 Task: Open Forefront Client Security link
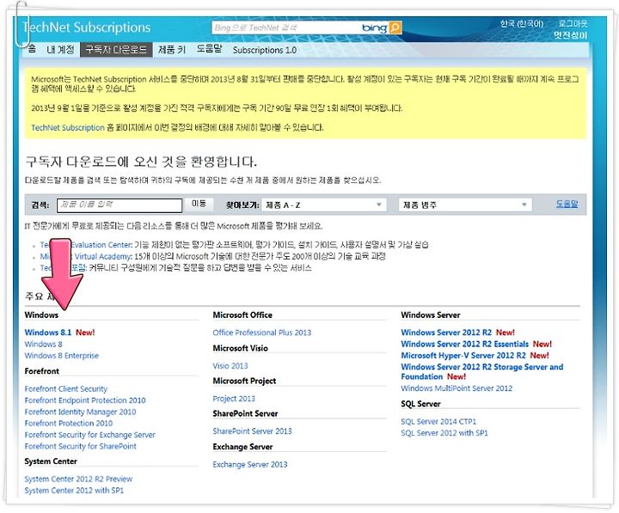66,388
